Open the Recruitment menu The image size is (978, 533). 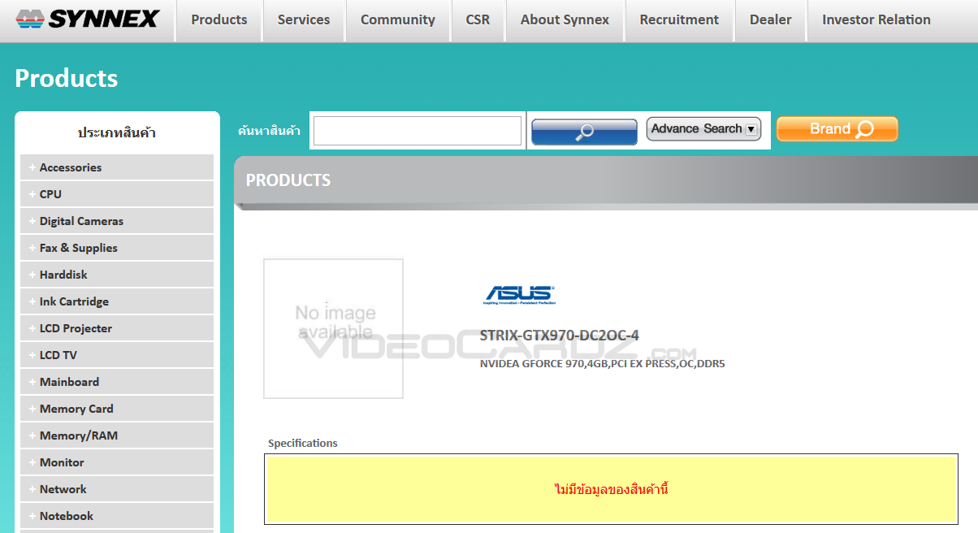coord(679,19)
